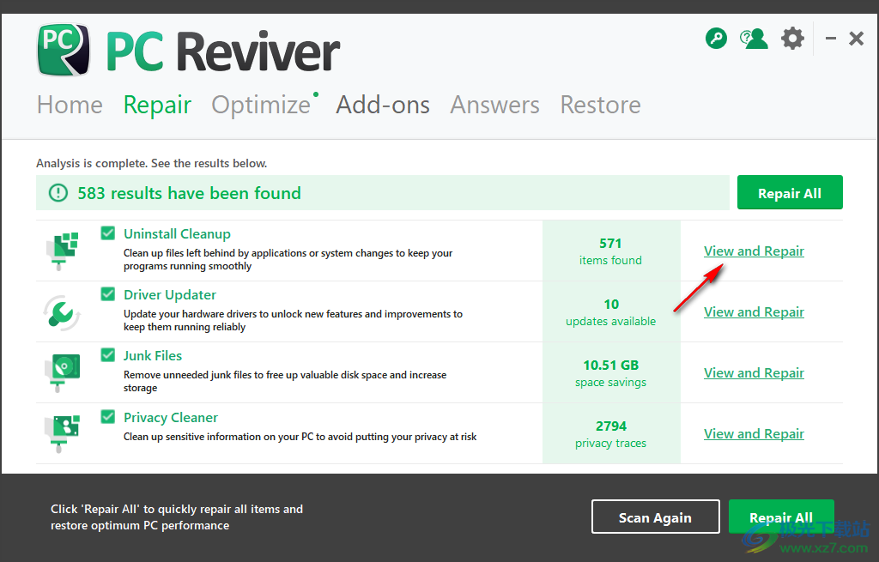Uncheck the Uninstall Cleanup checkbox
This screenshot has width=879, height=562.
coord(107,233)
